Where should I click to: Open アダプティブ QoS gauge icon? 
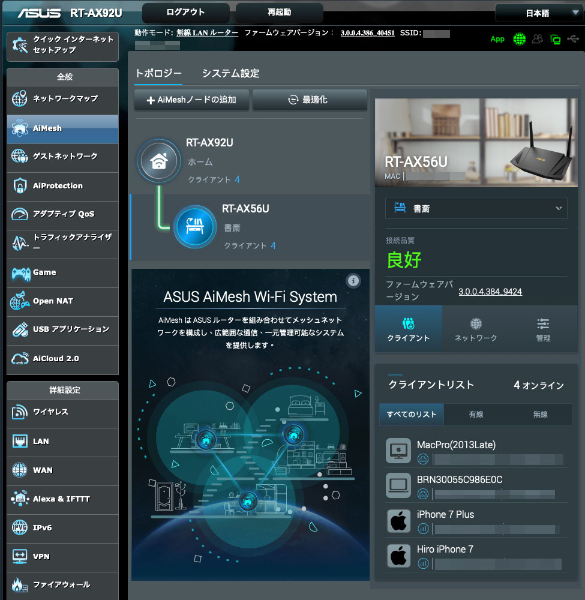[20, 214]
